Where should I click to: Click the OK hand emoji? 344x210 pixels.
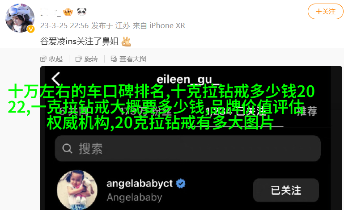tap(126, 41)
